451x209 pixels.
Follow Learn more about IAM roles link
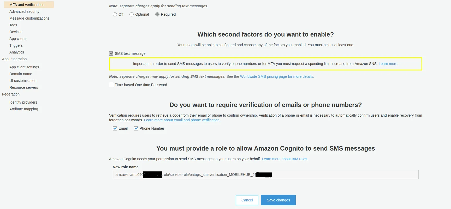point(285,159)
